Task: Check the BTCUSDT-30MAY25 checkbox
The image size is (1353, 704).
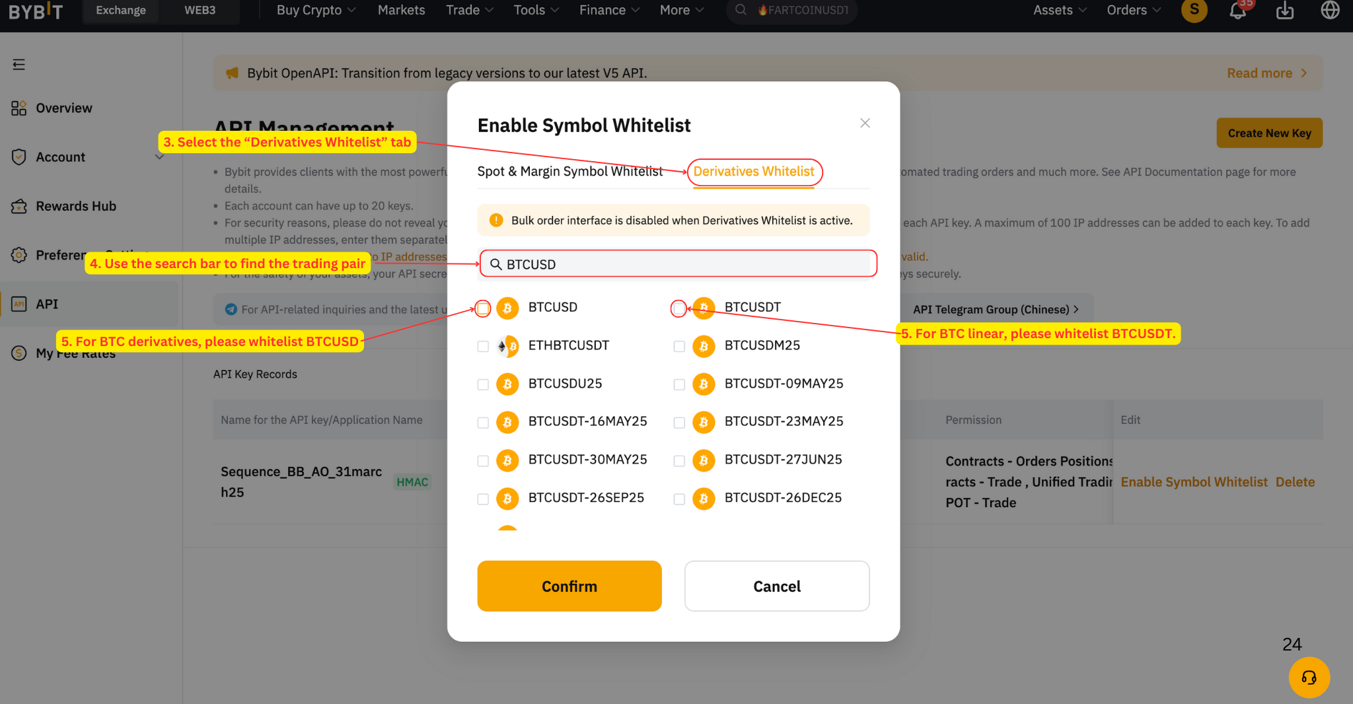Action: click(x=483, y=461)
